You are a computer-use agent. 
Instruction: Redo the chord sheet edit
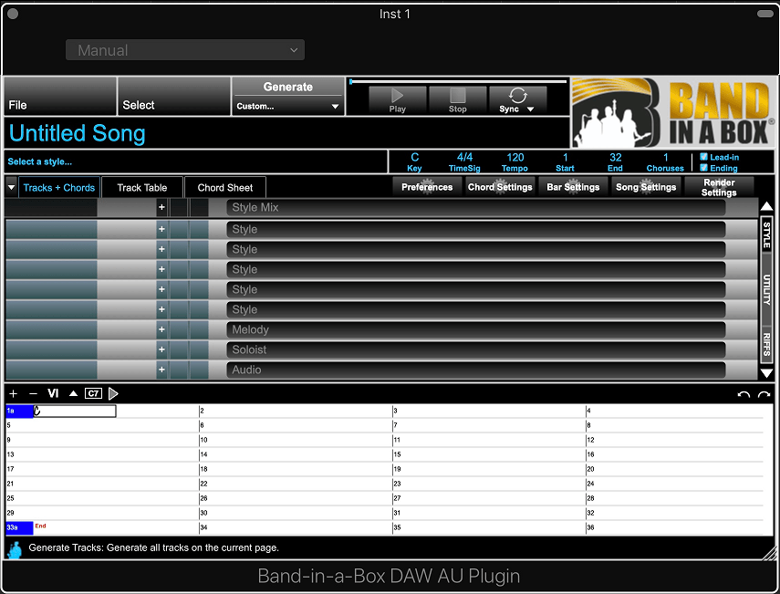764,394
